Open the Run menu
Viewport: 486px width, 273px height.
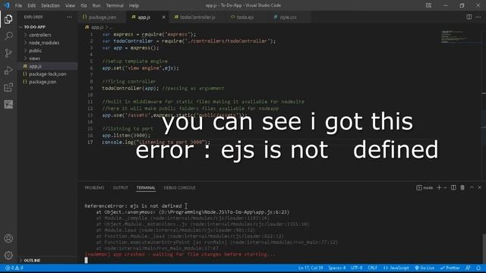[96, 5]
